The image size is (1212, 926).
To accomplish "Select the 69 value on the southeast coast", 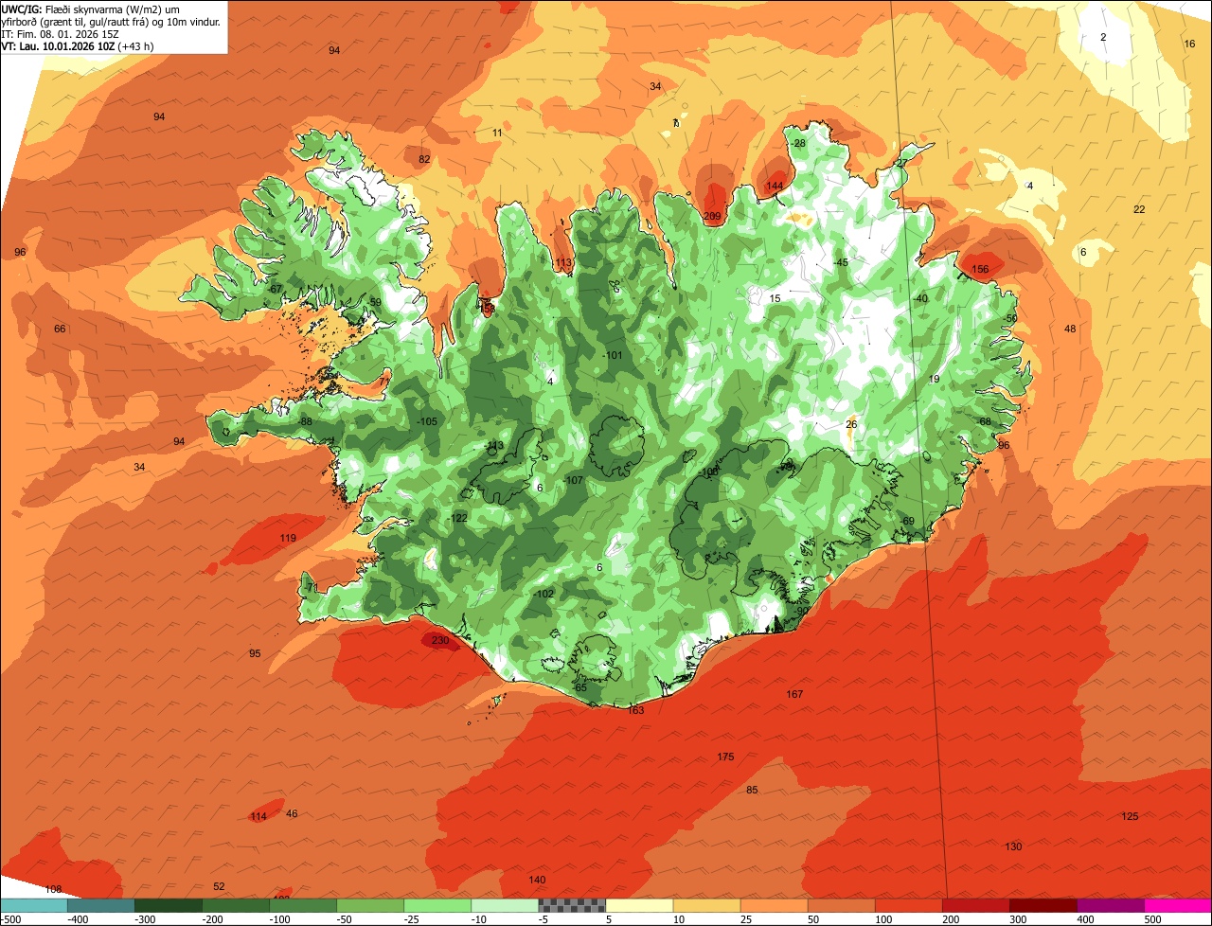I will (x=908, y=521).
